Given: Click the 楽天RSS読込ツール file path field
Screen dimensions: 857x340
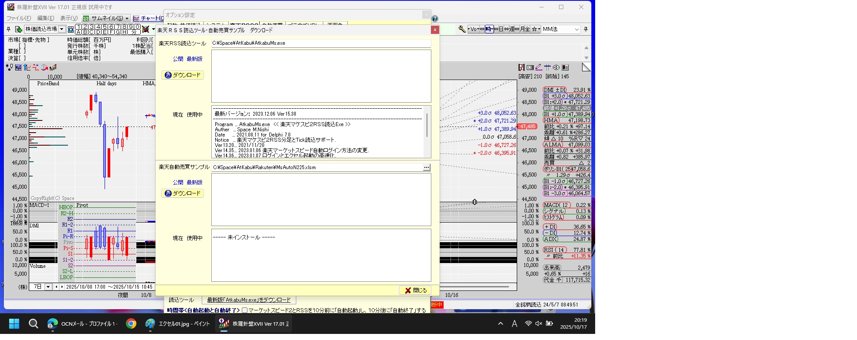Looking at the screenshot, I should [321, 43].
